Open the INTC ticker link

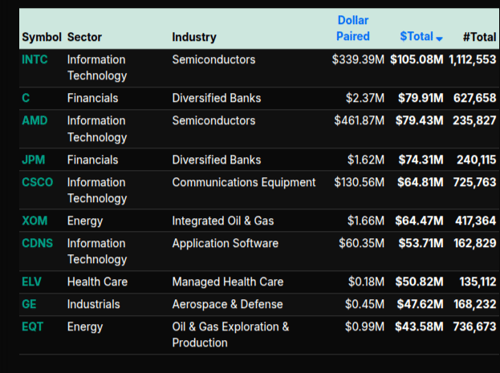pyautogui.click(x=35, y=59)
